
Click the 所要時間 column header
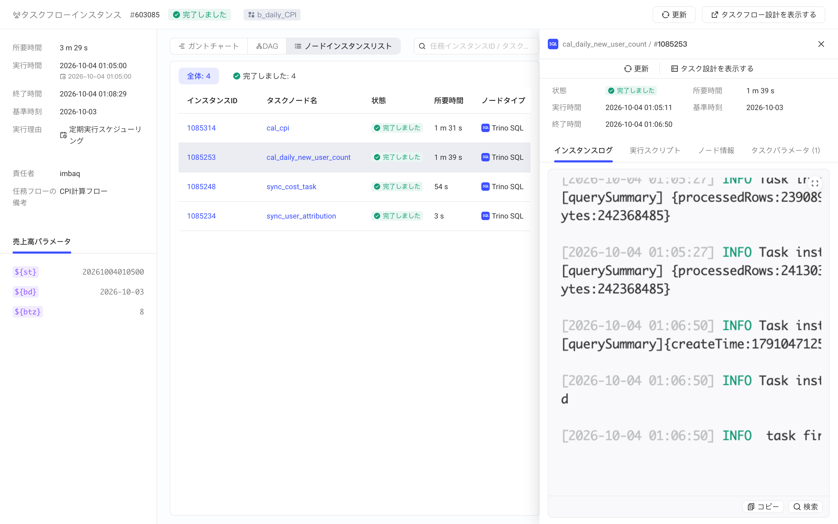point(449,101)
